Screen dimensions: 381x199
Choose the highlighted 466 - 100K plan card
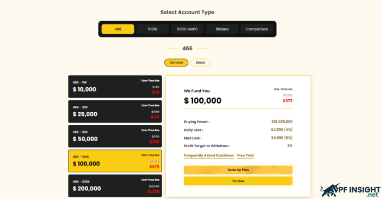tap(115, 161)
